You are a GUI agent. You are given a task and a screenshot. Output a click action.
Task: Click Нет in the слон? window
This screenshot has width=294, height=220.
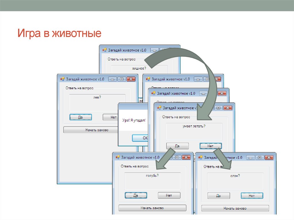point(252,196)
